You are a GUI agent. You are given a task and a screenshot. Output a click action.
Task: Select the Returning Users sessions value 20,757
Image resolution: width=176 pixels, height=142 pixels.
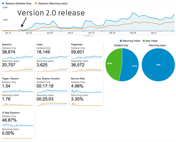[8, 65]
